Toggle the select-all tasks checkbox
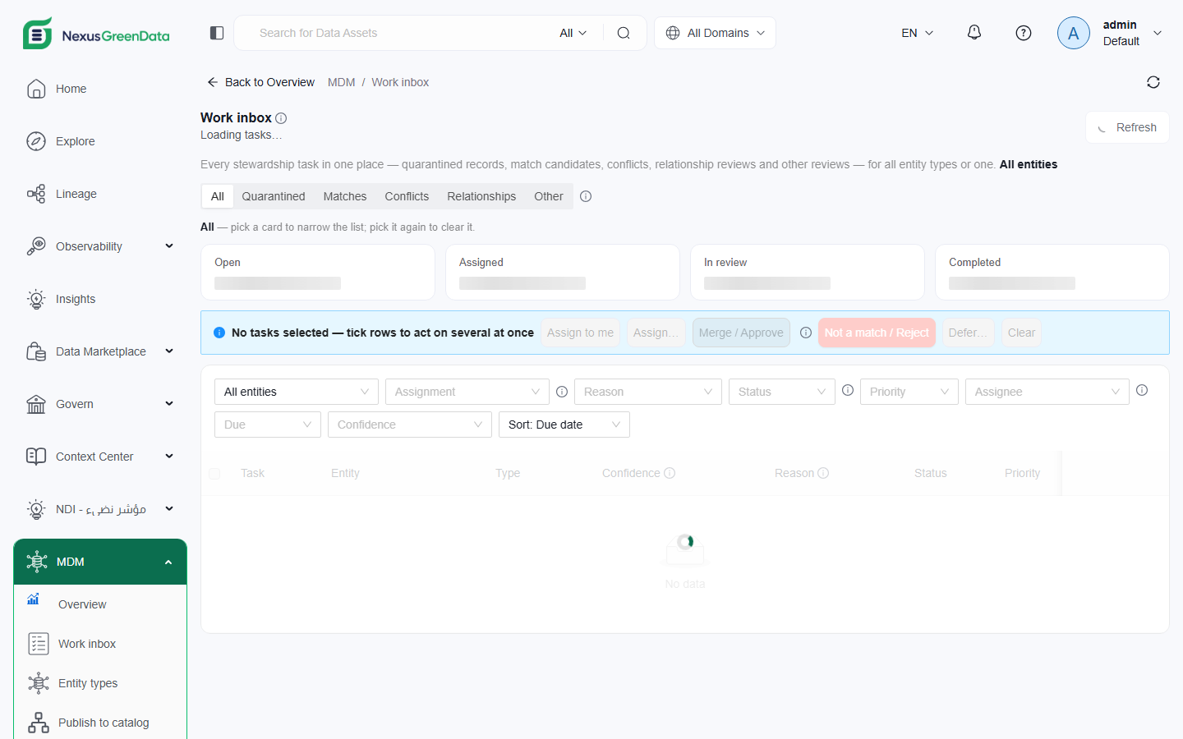Viewport: 1183px width, 739px height. pos(214,474)
